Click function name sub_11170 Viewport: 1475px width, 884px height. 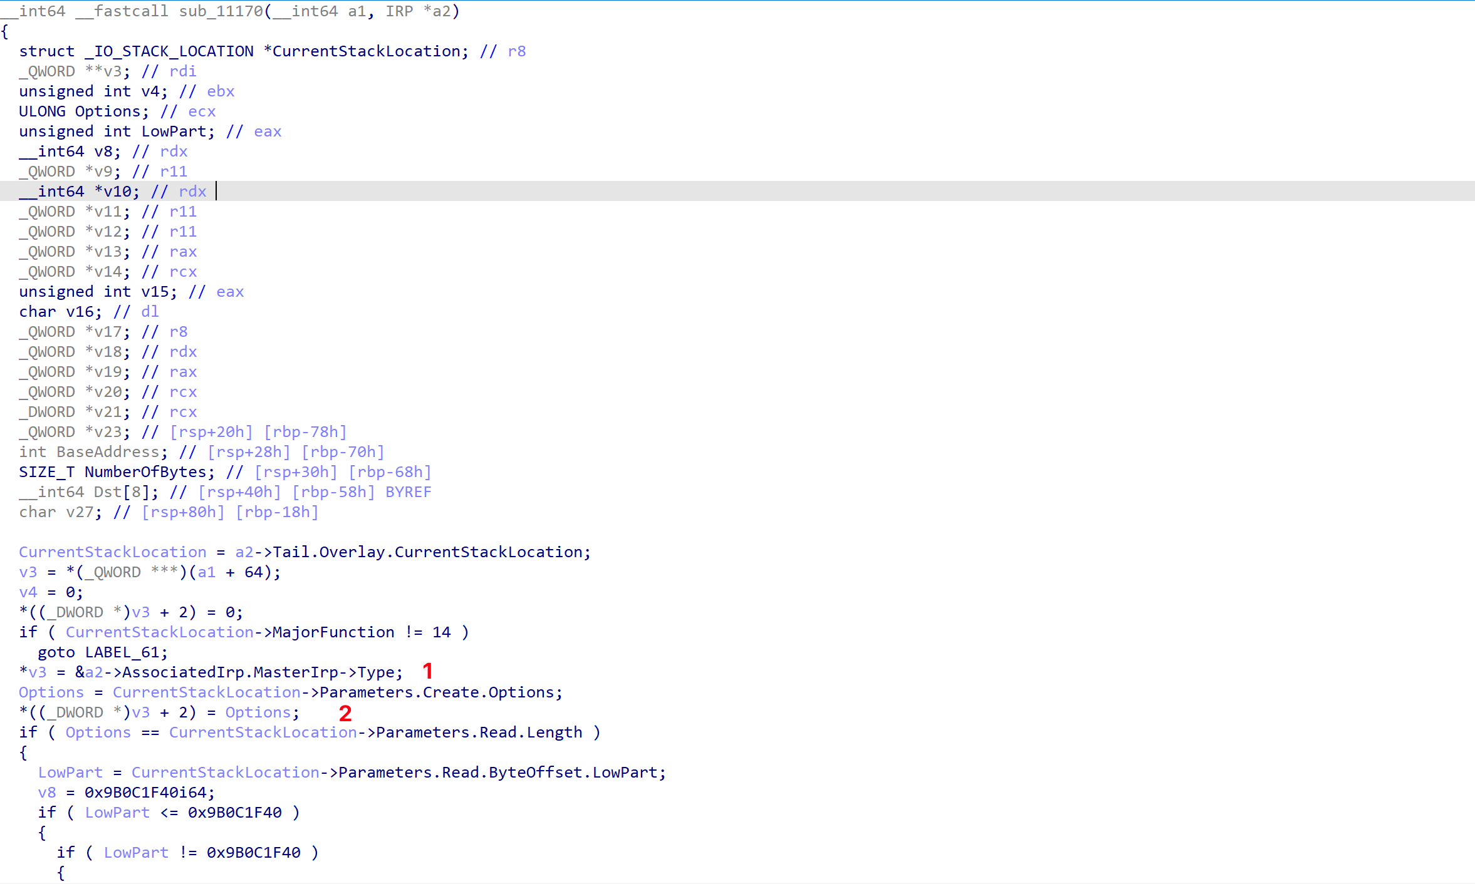(221, 11)
